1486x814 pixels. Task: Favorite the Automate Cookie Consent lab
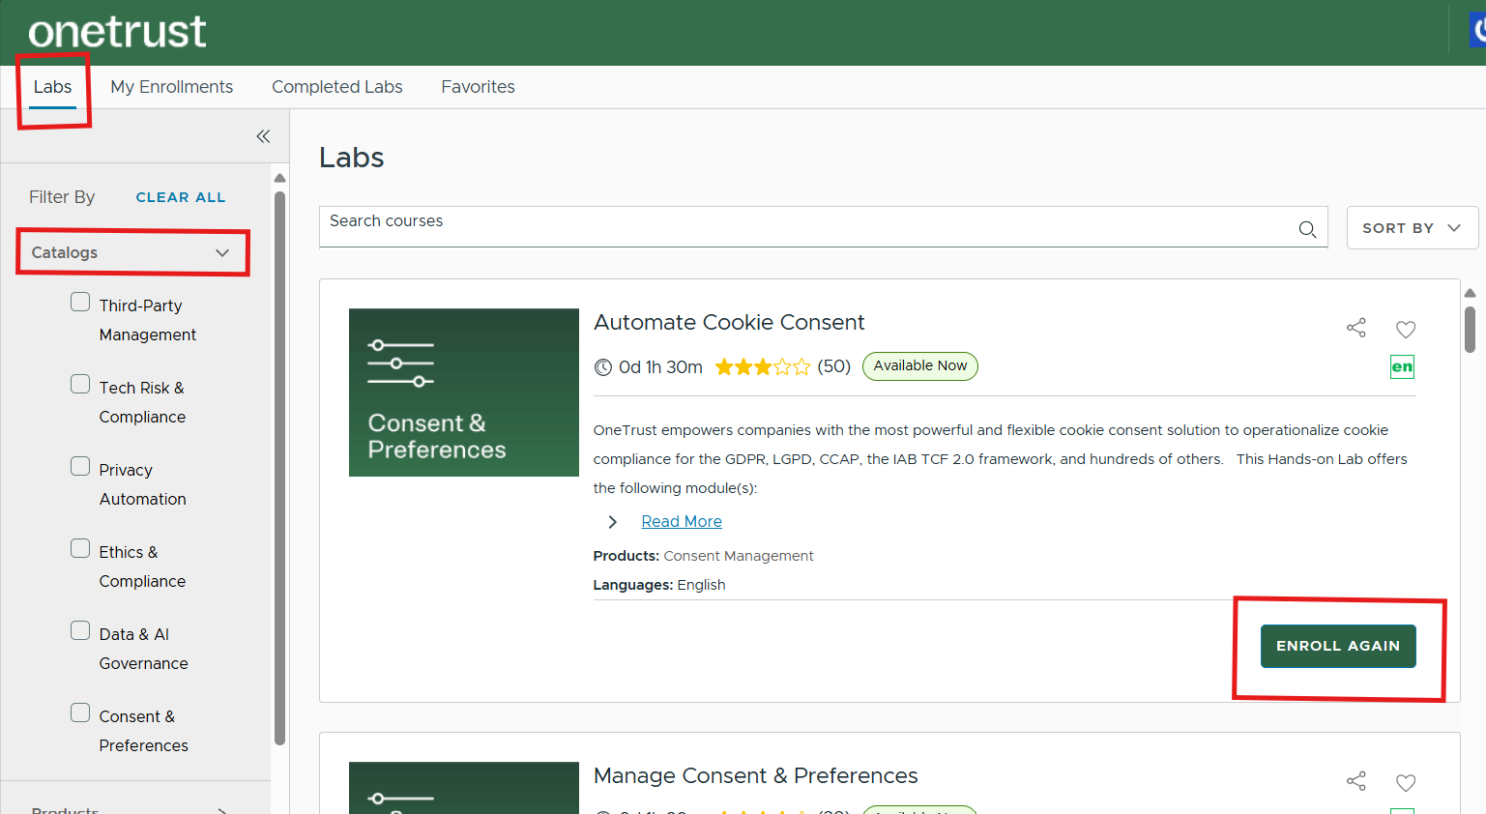[1406, 329]
